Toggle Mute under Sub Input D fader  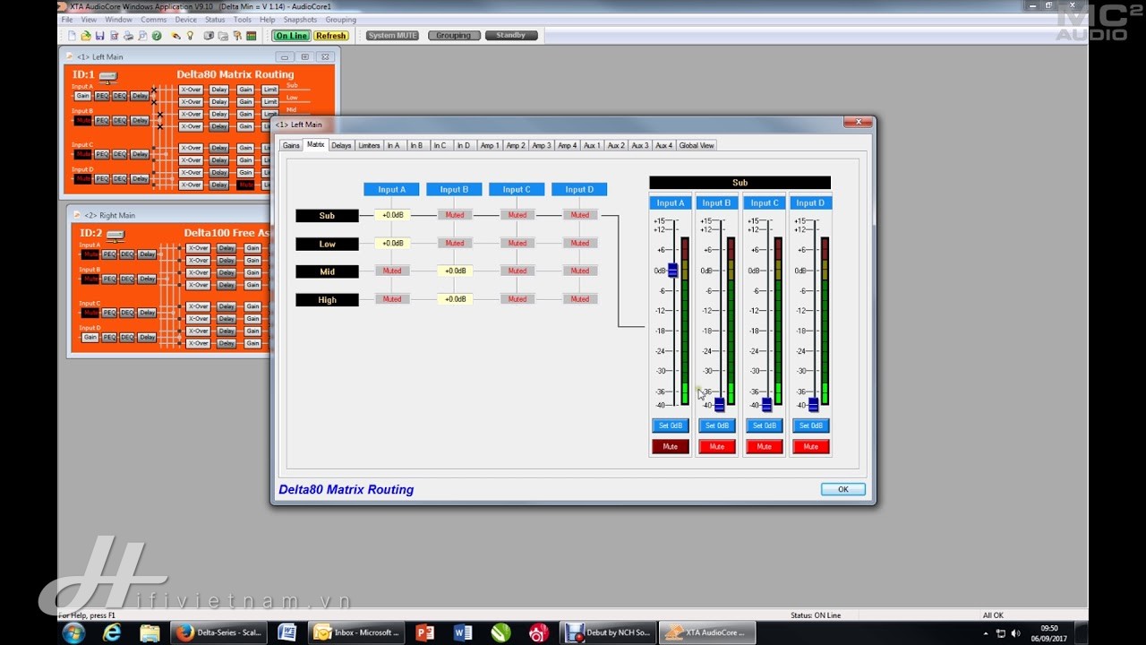[x=811, y=446]
